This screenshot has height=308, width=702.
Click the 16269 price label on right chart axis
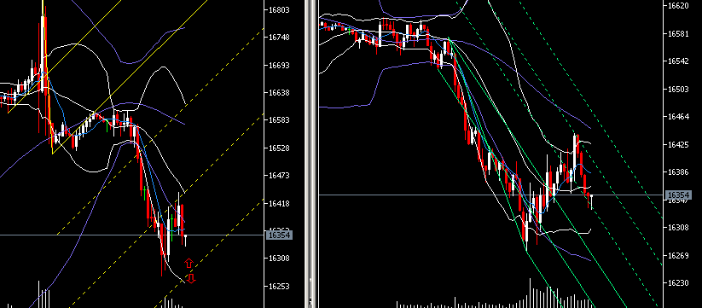pos(678,256)
